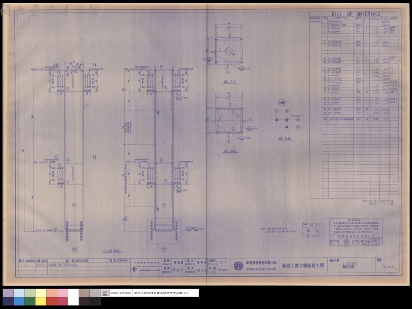Select the bright yellow color swatch
The image size is (412, 309).
[41, 301]
